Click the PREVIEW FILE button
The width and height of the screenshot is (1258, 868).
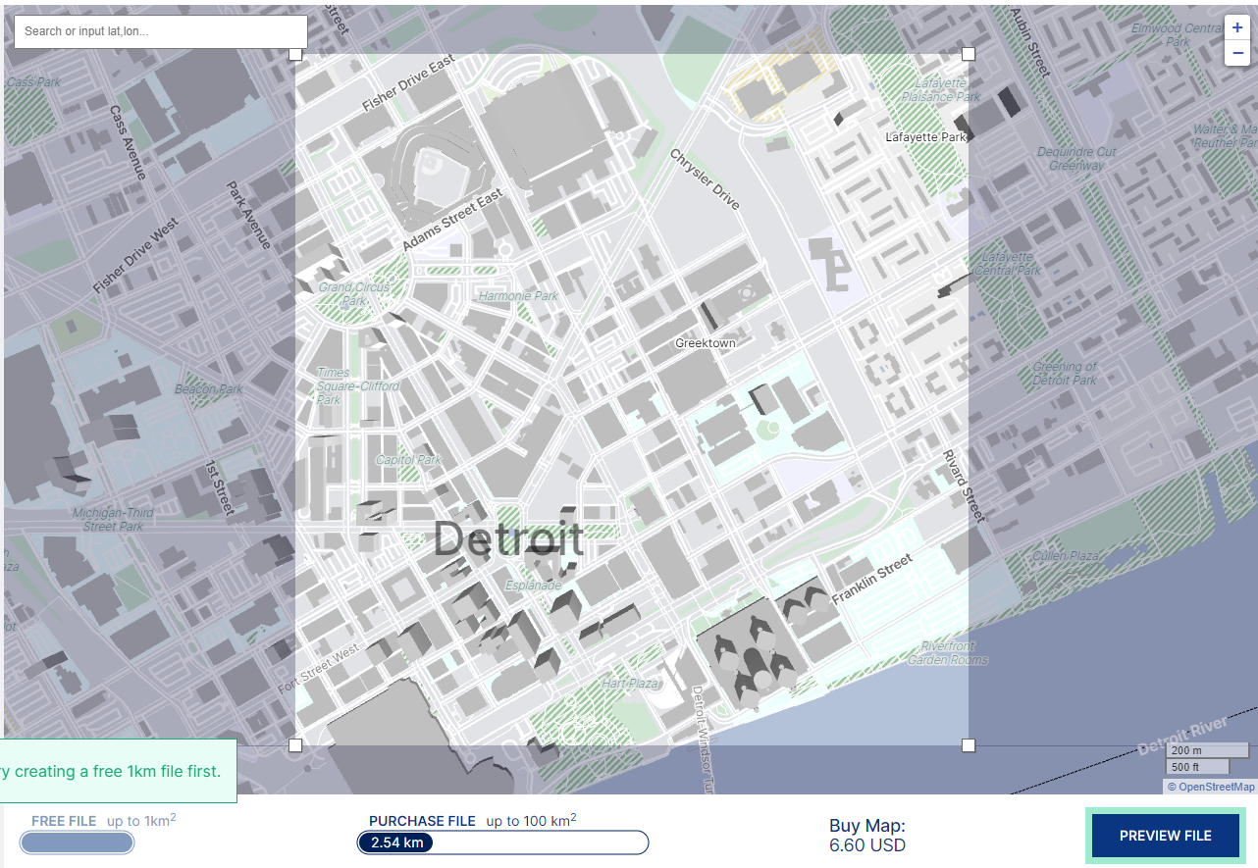pos(1167,836)
